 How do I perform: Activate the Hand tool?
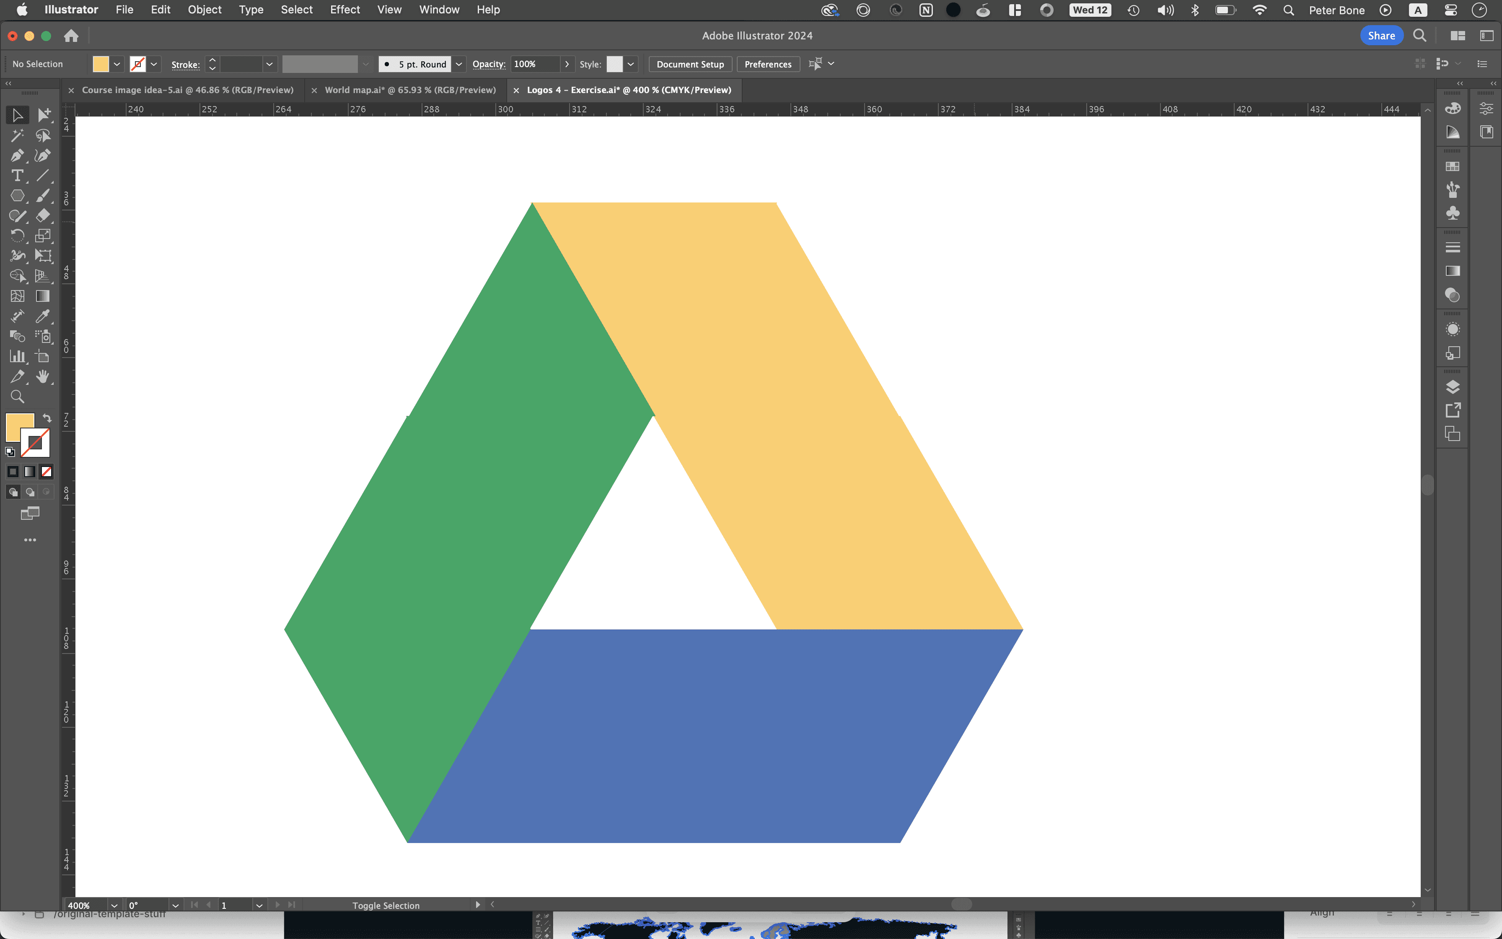pyautogui.click(x=44, y=376)
